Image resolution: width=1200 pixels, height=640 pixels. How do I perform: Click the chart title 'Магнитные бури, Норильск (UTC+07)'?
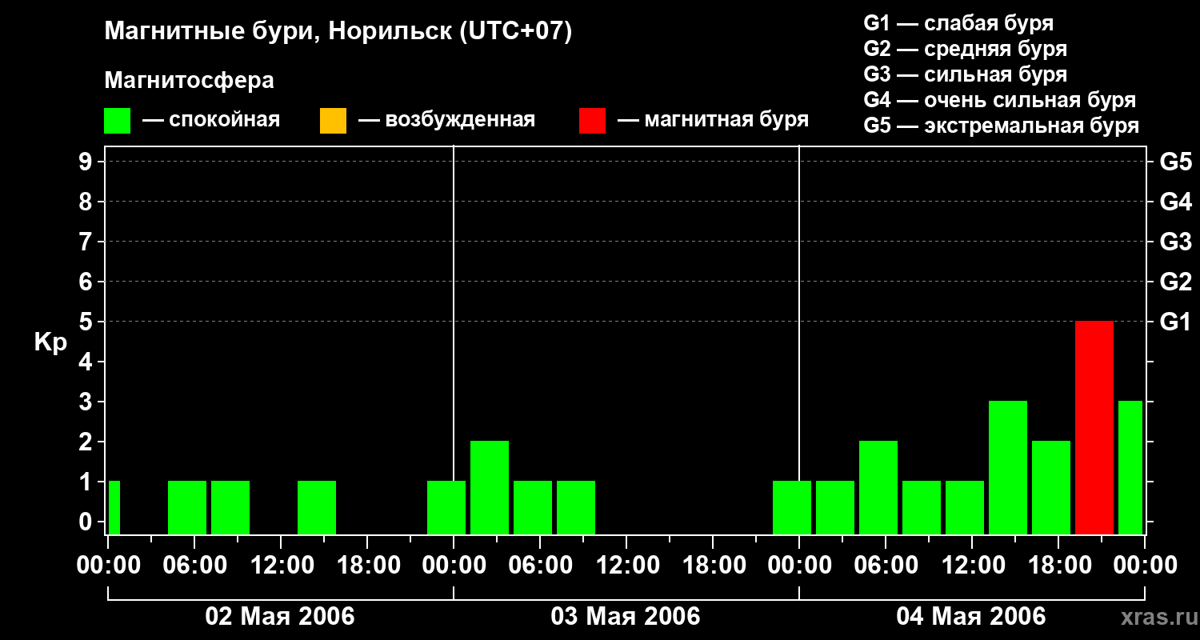(x=338, y=32)
